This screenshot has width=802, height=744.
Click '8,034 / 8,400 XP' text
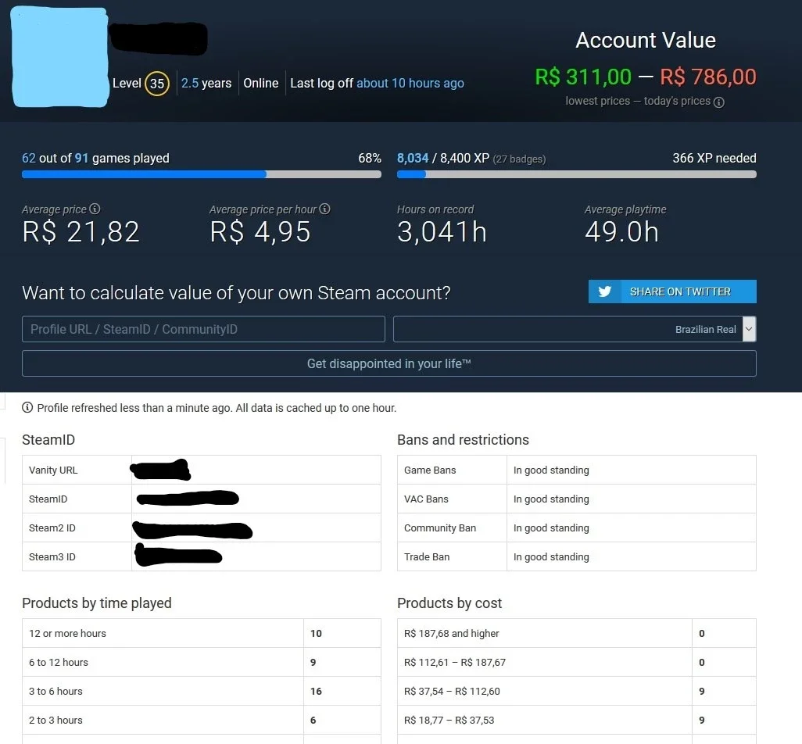[x=443, y=158]
